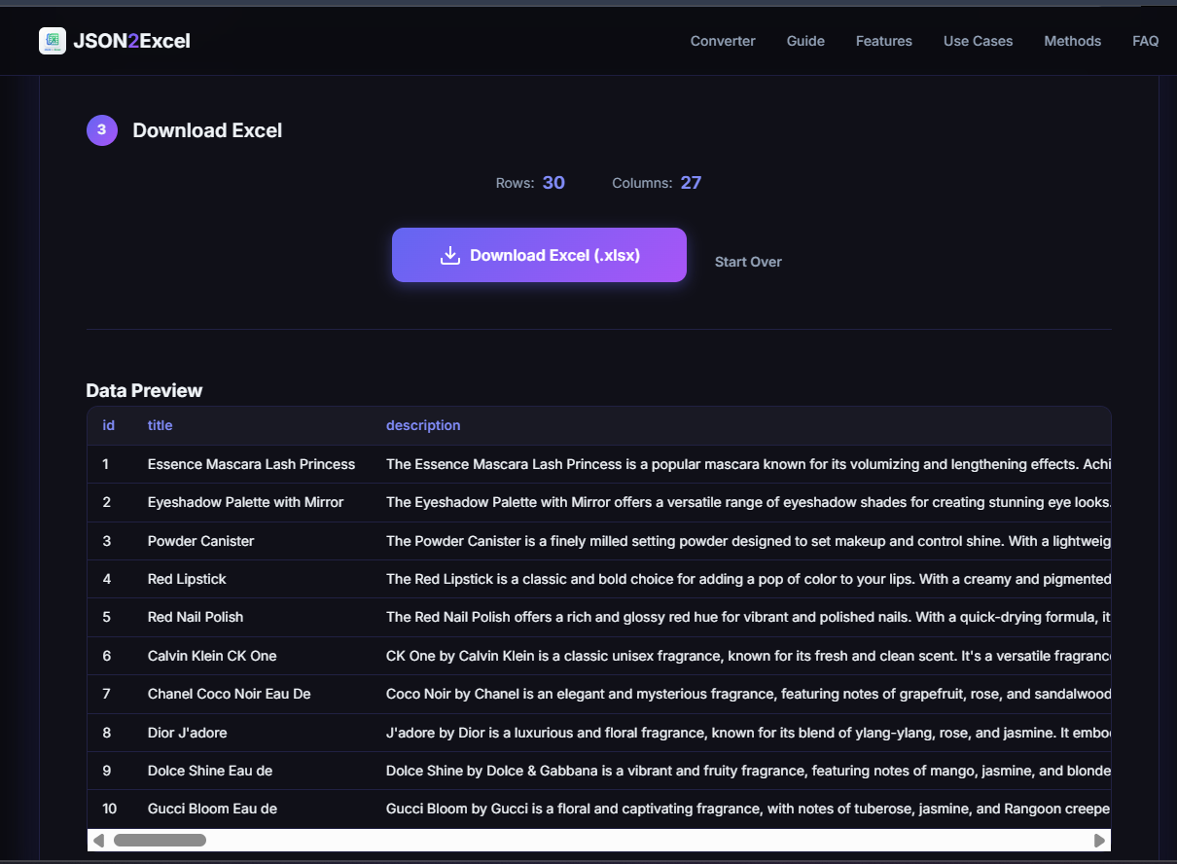Click the description starting 'The Powder Canister is'
The width and height of the screenshot is (1177, 864).
[748, 541]
